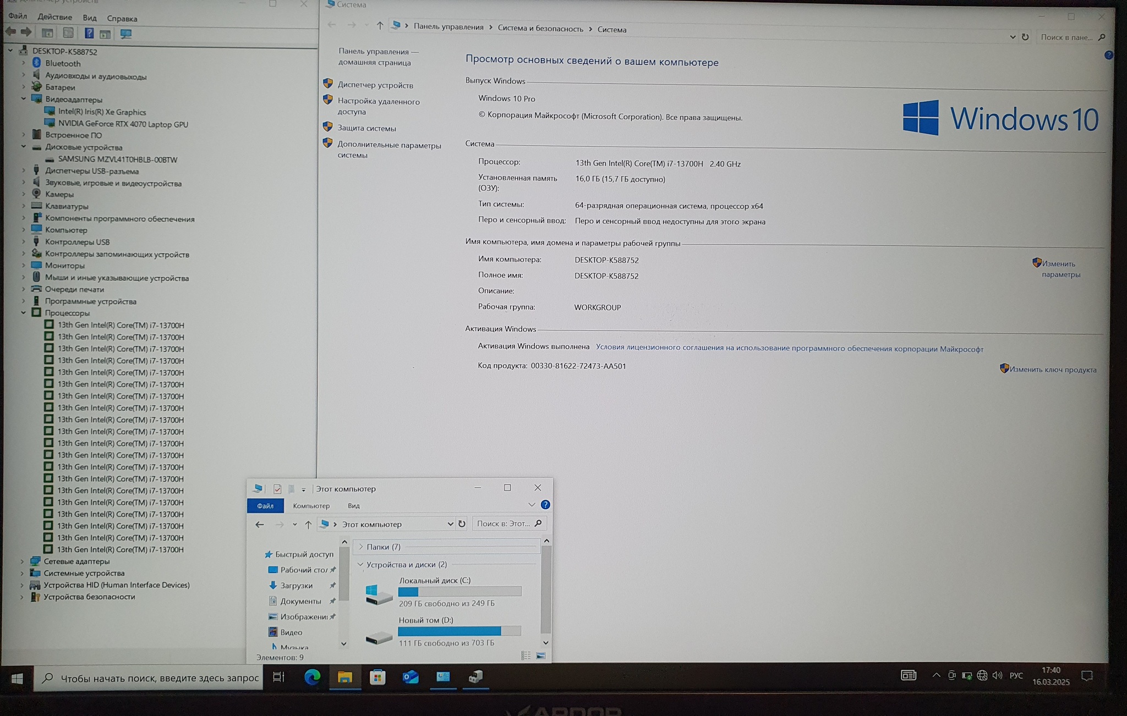
Task: Open Outlook from the taskbar
Action: (411, 677)
